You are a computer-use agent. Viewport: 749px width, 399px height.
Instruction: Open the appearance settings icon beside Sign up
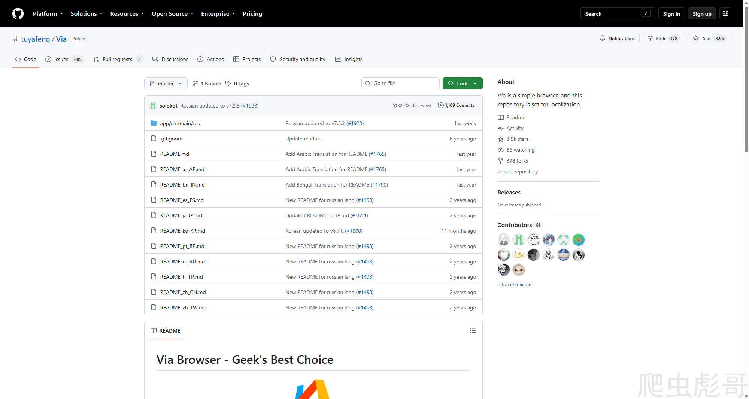click(725, 14)
